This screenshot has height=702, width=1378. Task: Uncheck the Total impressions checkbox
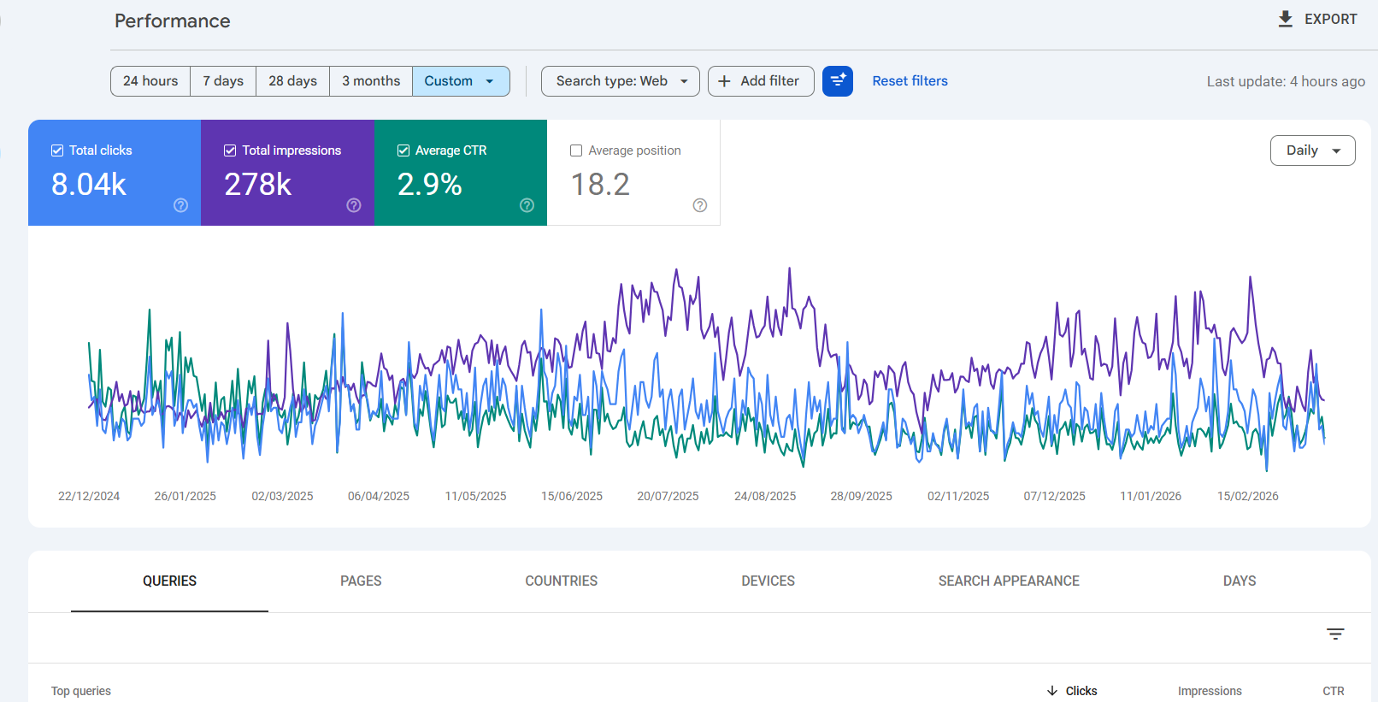coord(230,150)
